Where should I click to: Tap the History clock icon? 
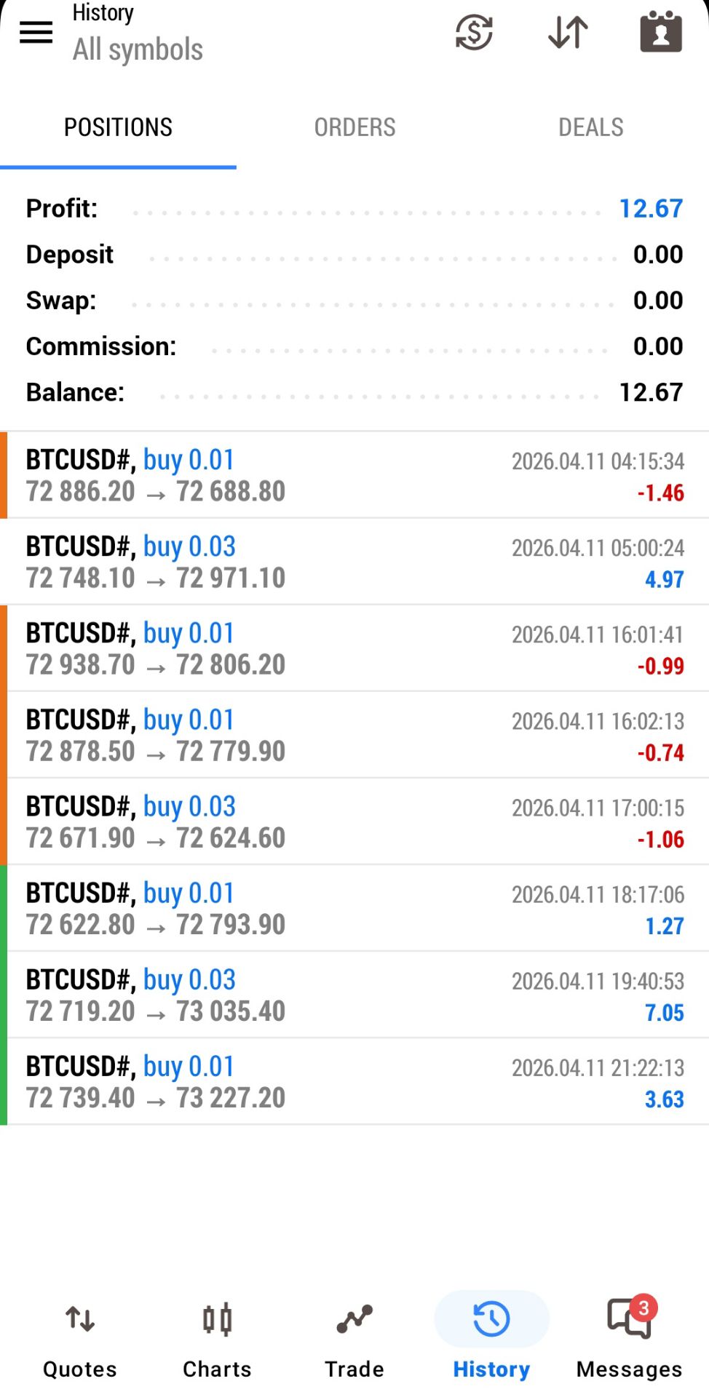pos(491,1319)
